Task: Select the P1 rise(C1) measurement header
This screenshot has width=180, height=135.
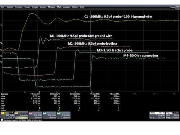Action: 35,94
